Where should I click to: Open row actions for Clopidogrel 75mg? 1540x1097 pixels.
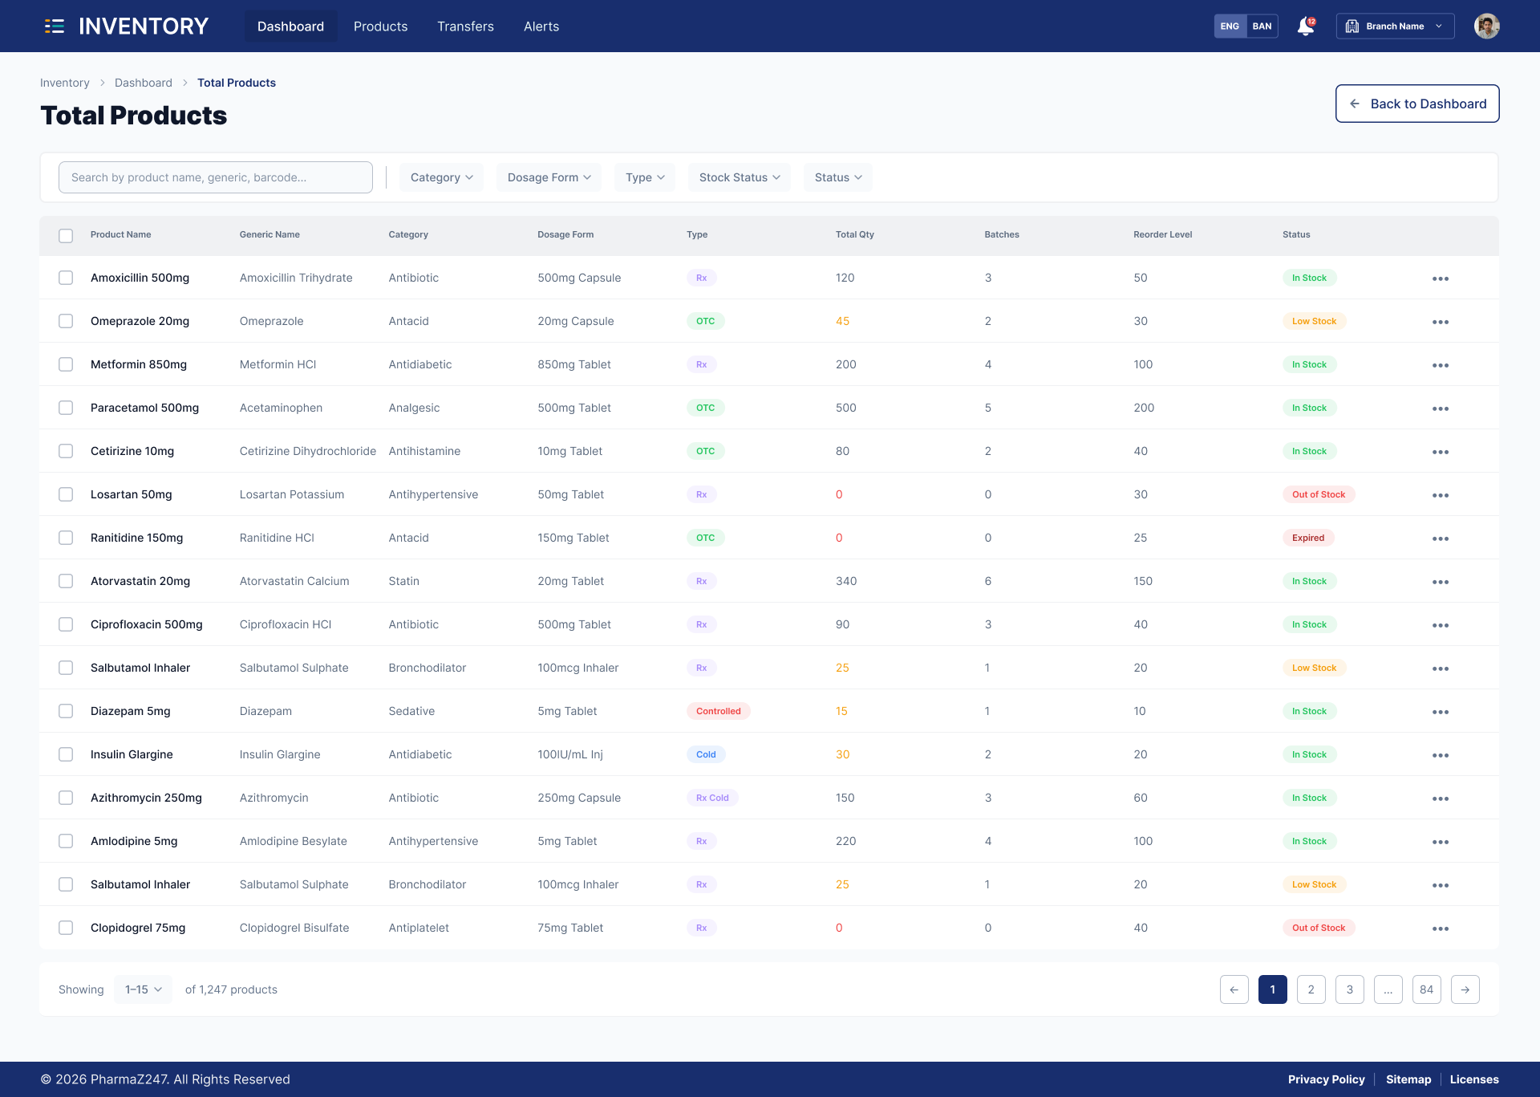point(1441,928)
